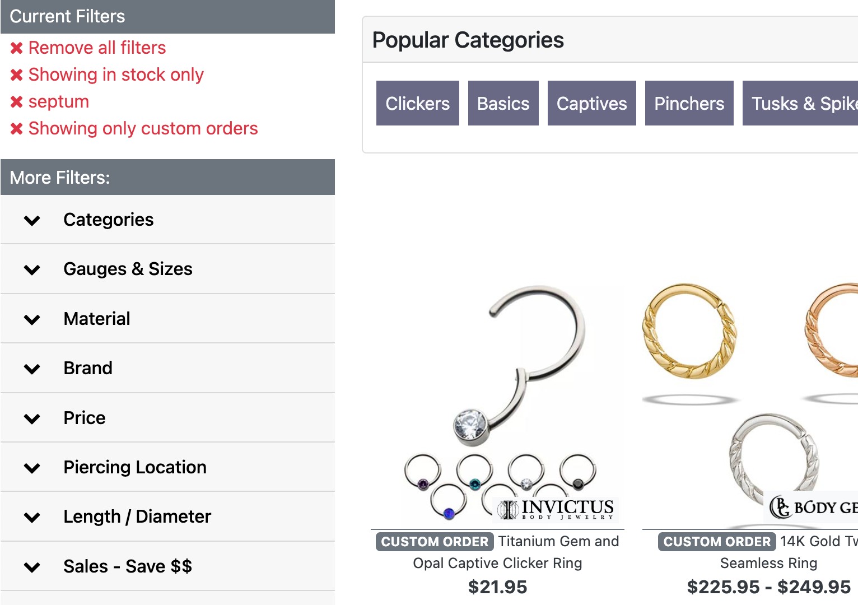Click the Captives category button
This screenshot has width=858, height=605.
[591, 103]
